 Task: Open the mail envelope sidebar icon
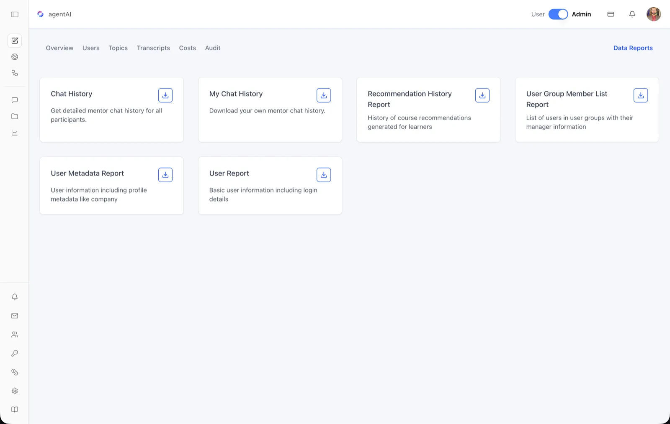(x=15, y=316)
